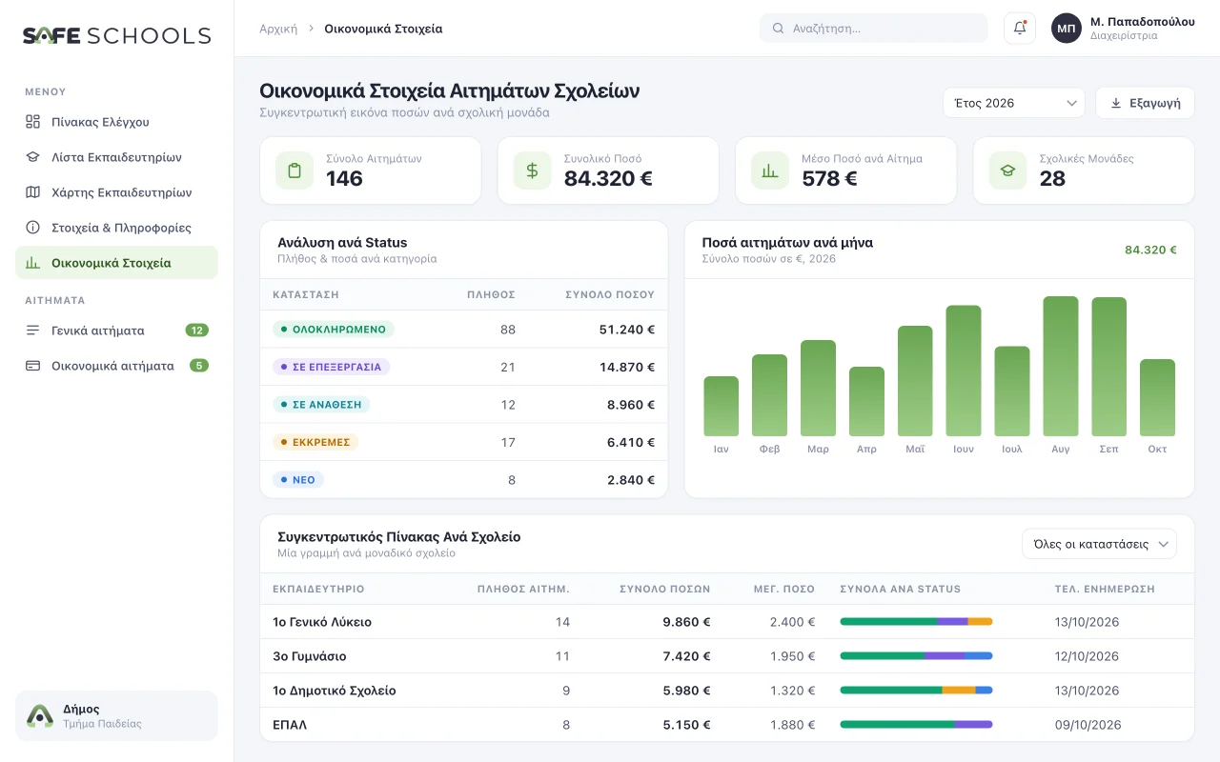This screenshot has width=1220, height=762.
Task: Open Στοιχεία & Πληροφορίες page
Action: point(116,228)
